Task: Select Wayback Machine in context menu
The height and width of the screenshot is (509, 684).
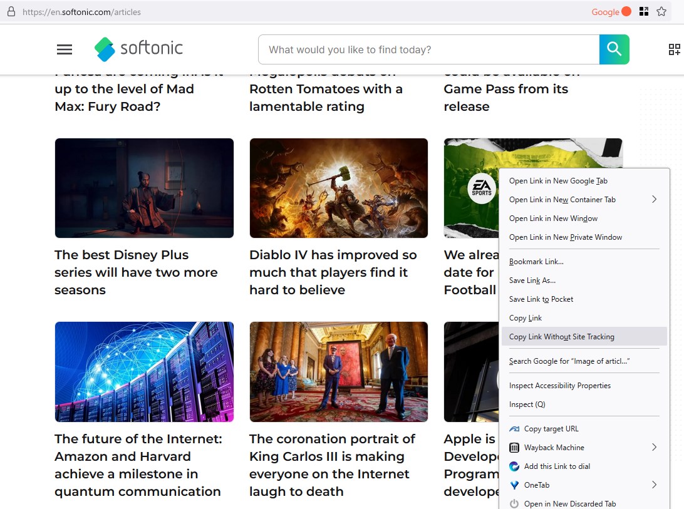Action: (554, 448)
